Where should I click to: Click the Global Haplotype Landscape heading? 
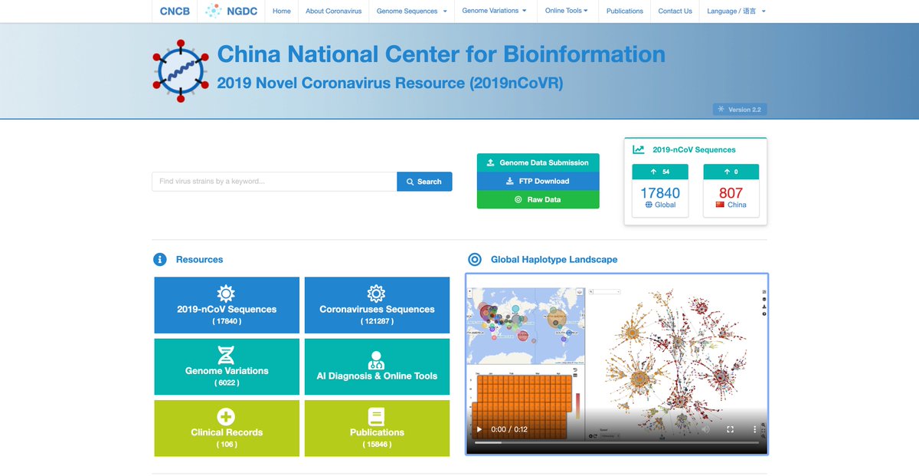coord(554,260)
